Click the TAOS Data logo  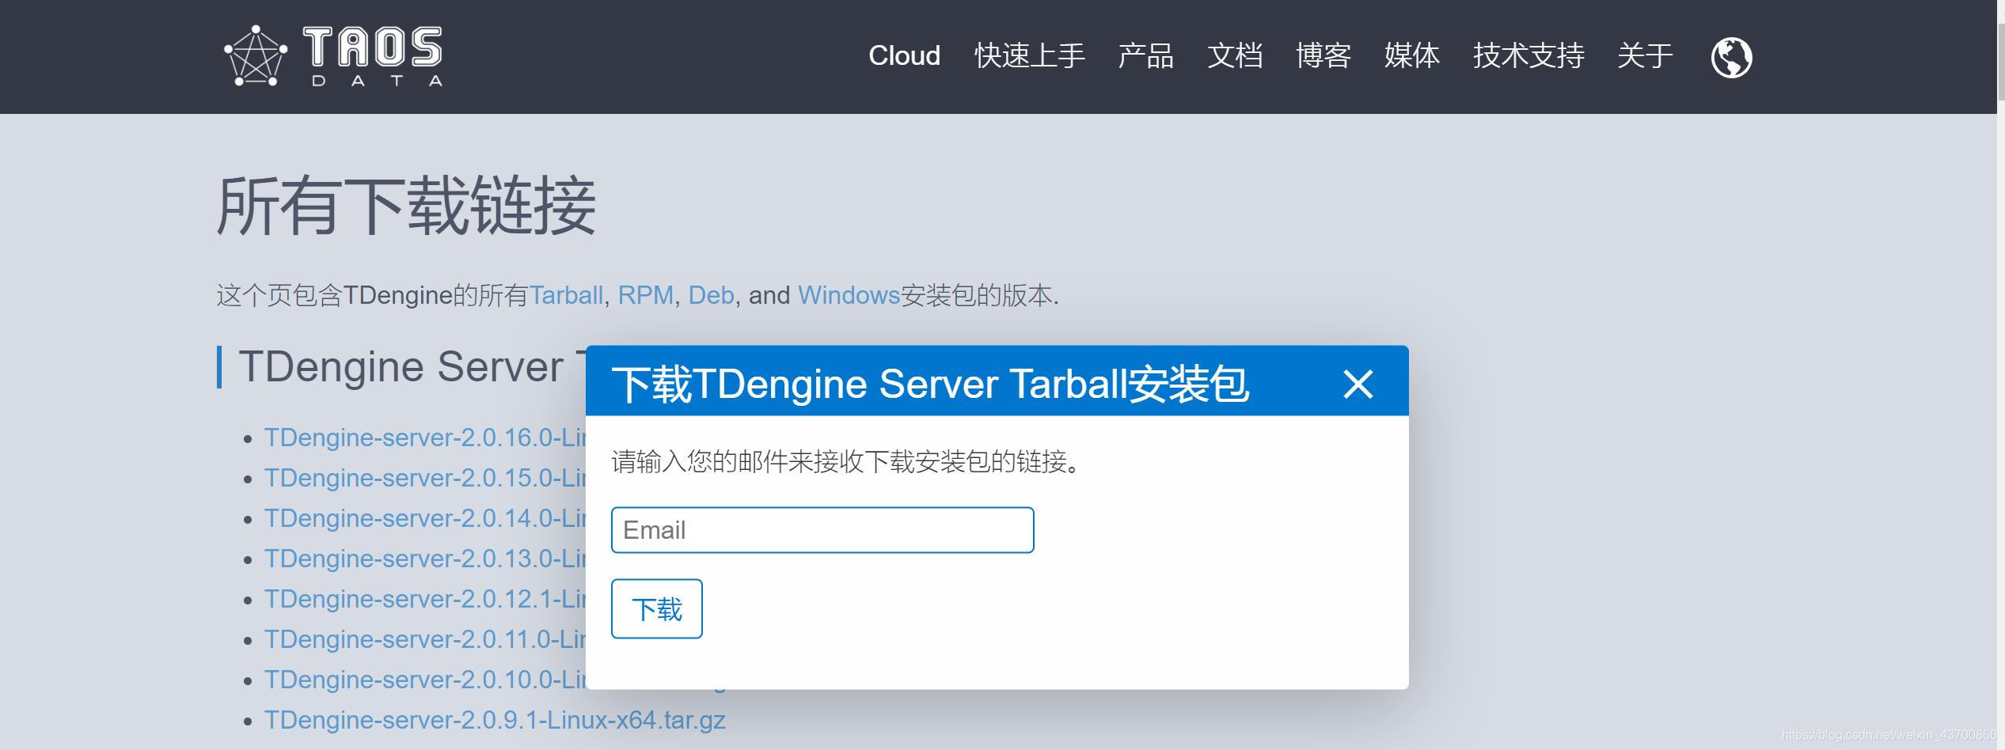point(333,55)
